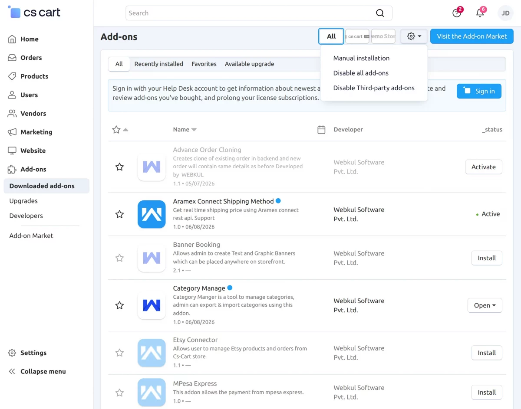Click Active status of Aramex Connect

(488, 214)
